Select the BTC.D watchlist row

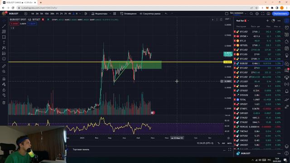click(x=258, y=41)
